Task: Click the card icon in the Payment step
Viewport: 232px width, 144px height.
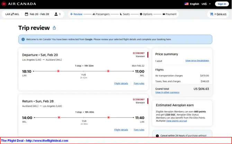Action: pos(164,14)
